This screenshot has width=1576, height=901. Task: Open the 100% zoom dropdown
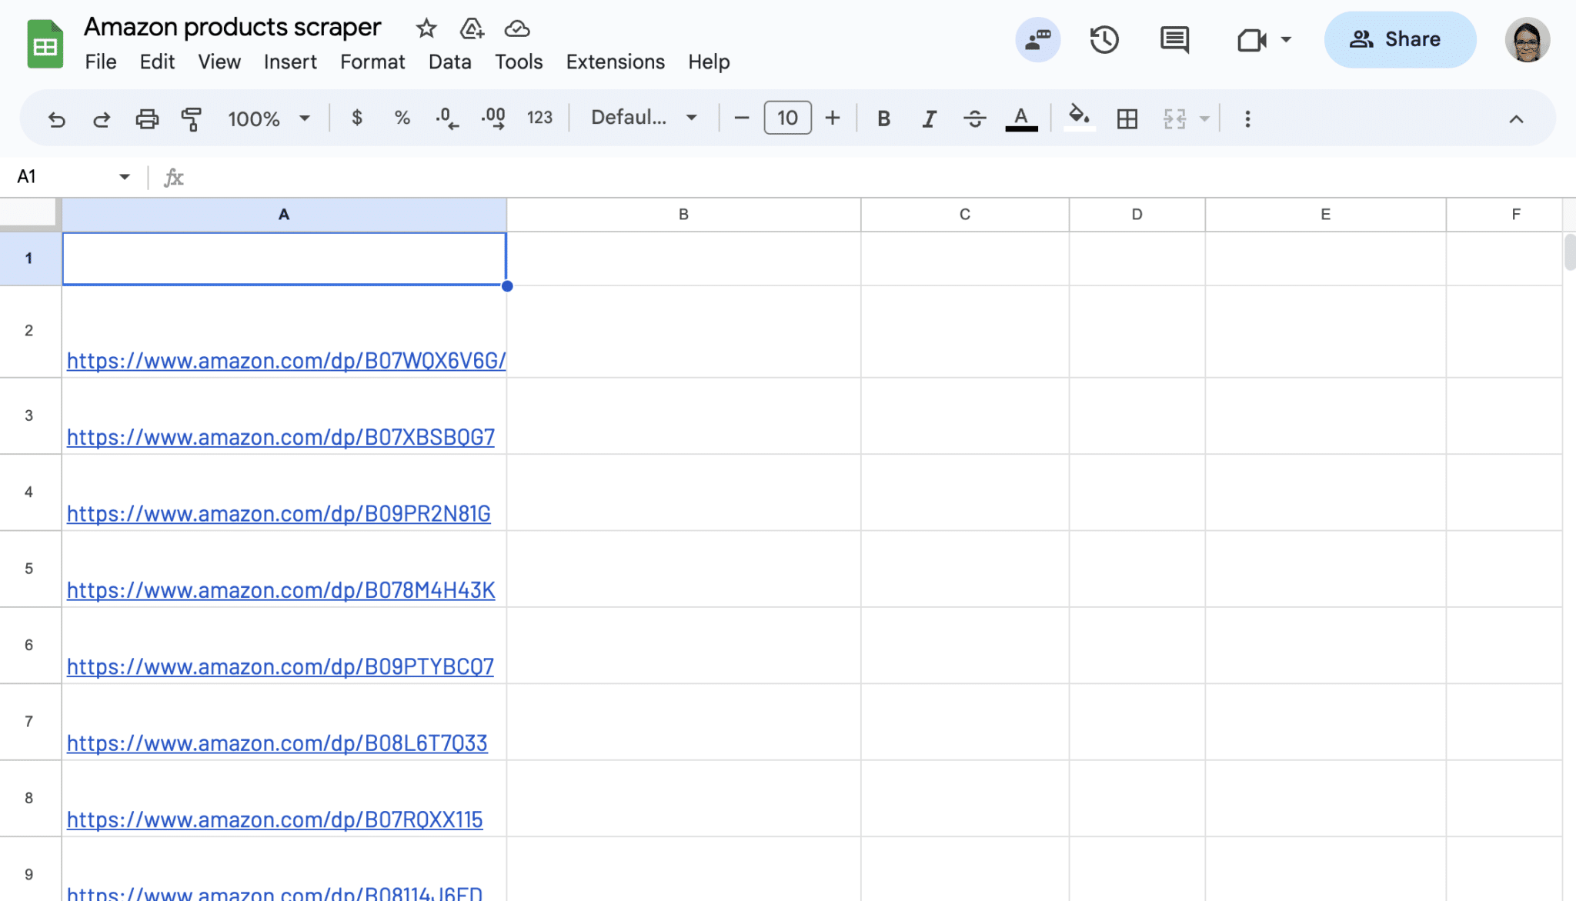tap(269, 118)
